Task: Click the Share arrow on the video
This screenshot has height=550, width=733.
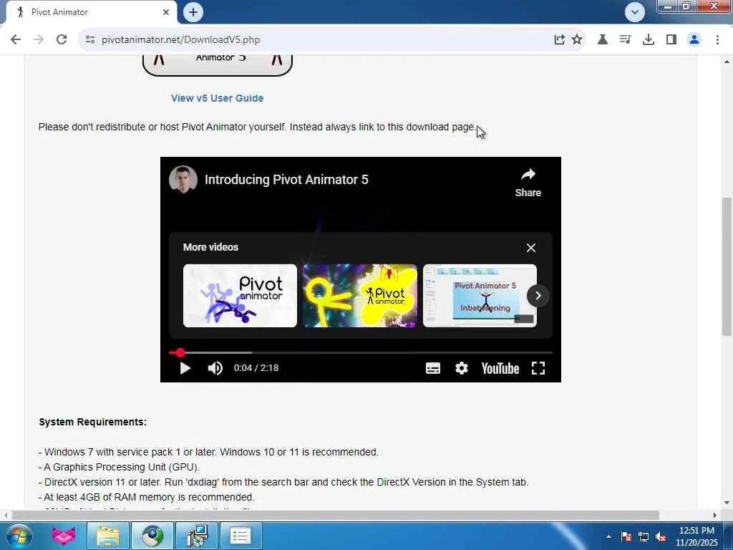Action: point(528,183)
